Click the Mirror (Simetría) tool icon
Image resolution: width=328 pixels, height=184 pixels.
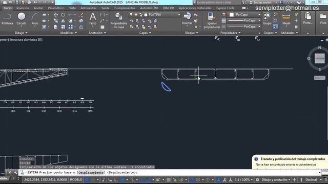[63, 21]
